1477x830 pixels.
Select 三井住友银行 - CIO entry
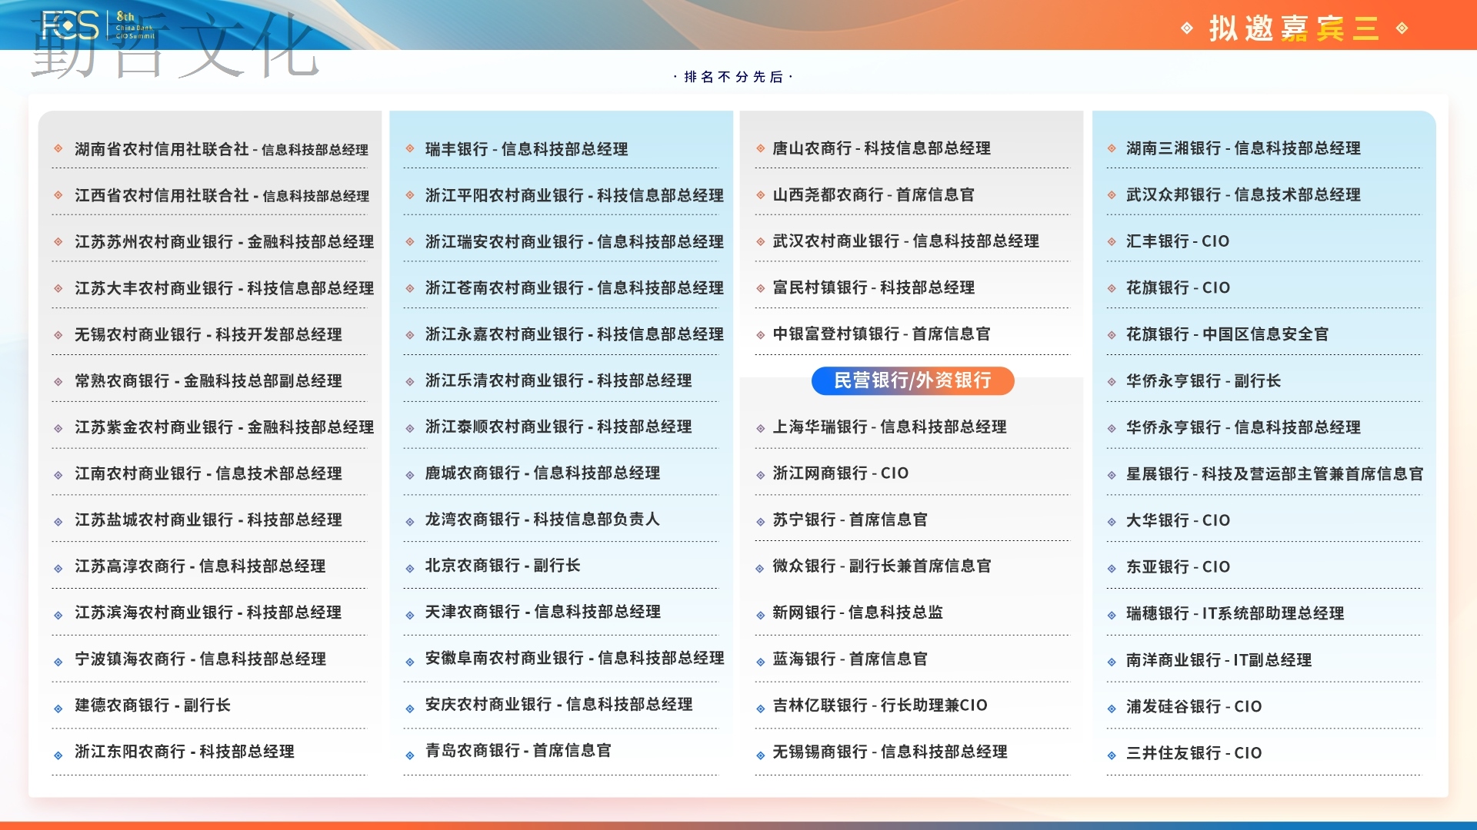pos(1194,752)
